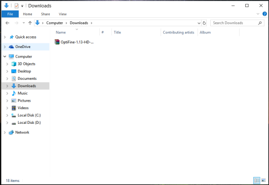Click the Forward navigation arrow
Viewport: 269px width, 185px height.
tap(17, 23)
